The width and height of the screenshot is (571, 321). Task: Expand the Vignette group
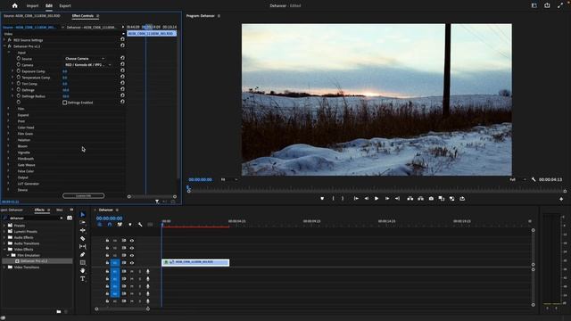click(8, 152)
